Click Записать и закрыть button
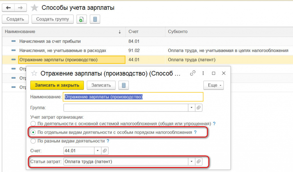The height and width of the screenshot is (172, 293). tap(57, 85)
